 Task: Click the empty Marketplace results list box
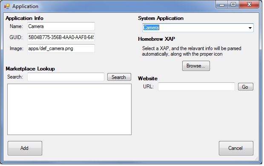point(69,109)
